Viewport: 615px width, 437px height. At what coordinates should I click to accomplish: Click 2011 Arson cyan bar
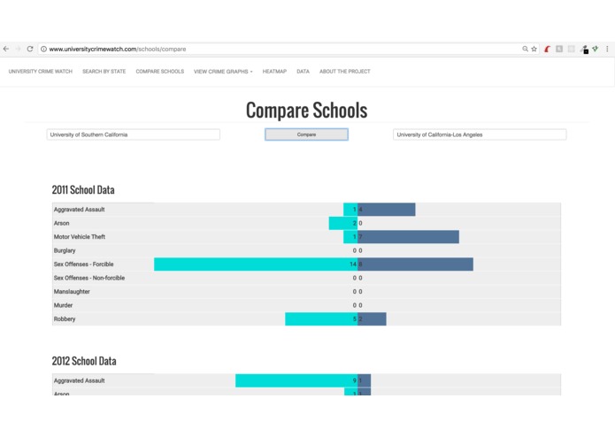(x=343, y=223)
